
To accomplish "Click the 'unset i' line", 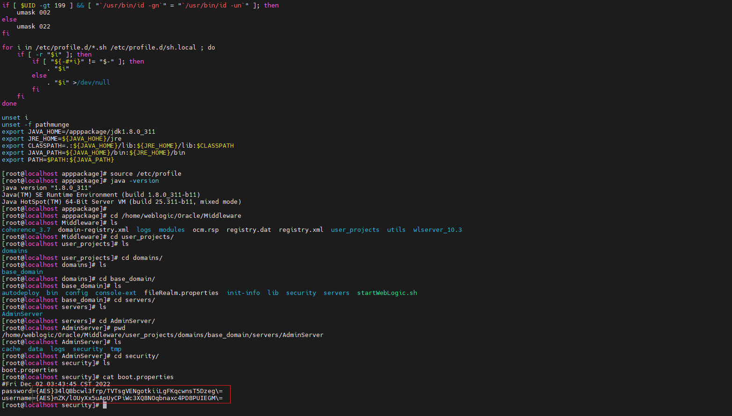I will (x=15, y=118).
